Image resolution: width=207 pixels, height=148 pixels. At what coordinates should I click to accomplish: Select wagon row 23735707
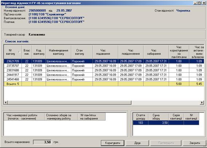point(104,65)
